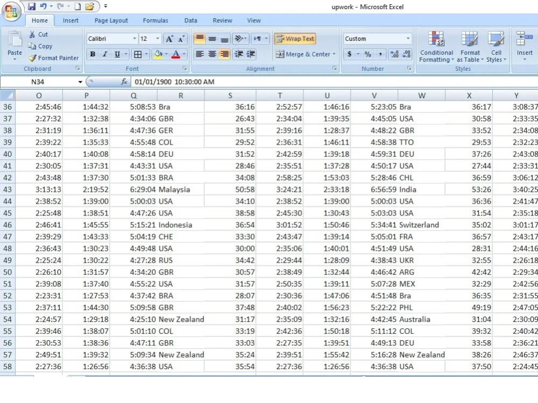Switch to the View tab
The height and width of the screenshot is (403, 538).
point(254,20)
